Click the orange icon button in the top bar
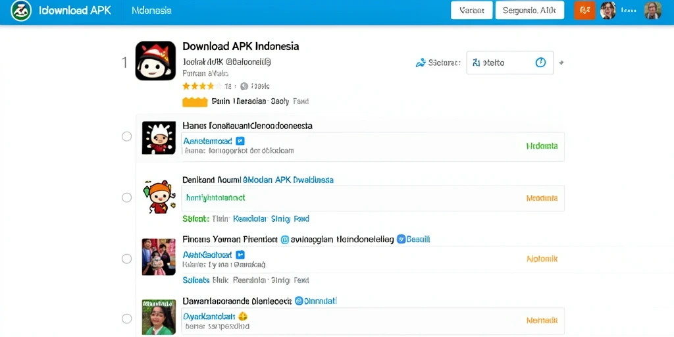 (584, 11)
